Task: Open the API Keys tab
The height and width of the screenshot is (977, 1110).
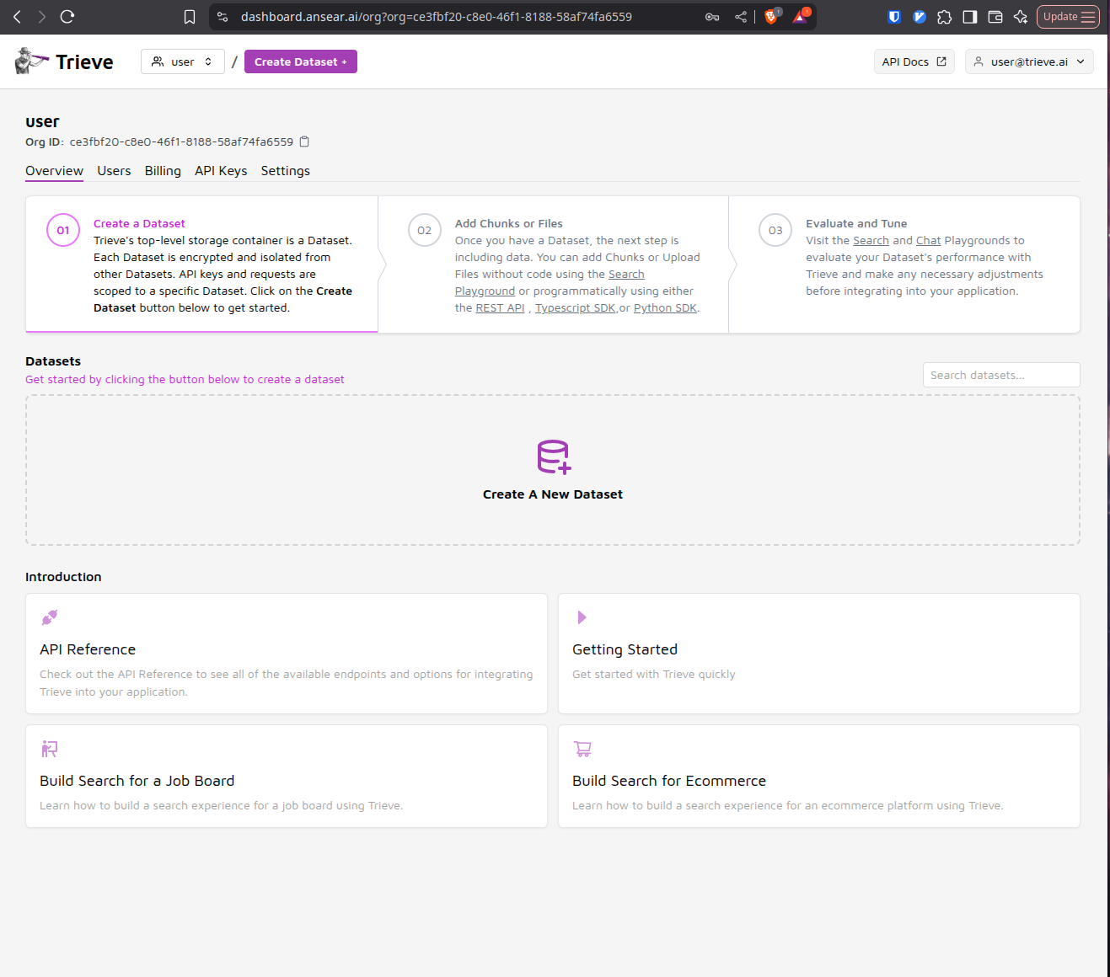Action: [221, 171]
